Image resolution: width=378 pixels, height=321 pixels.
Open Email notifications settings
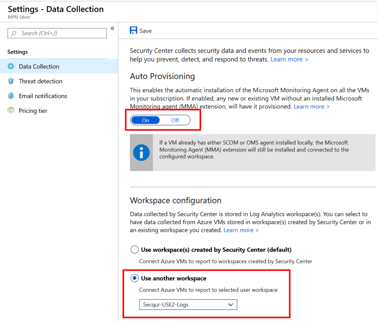(x=44, y=96)
